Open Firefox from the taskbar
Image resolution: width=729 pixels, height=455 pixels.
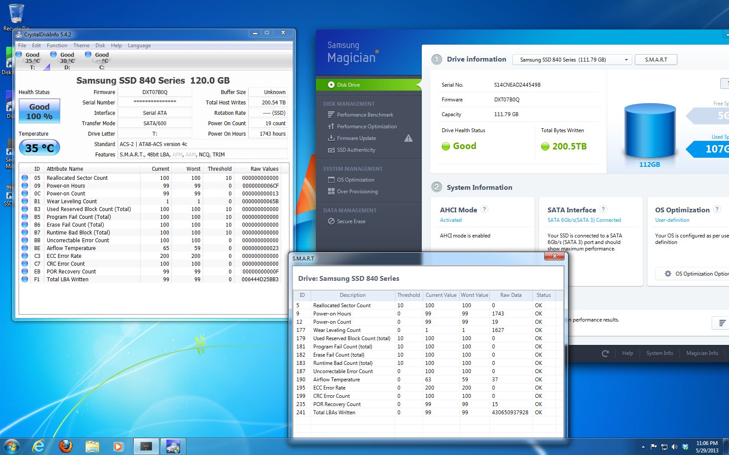(x=66, y=446)
